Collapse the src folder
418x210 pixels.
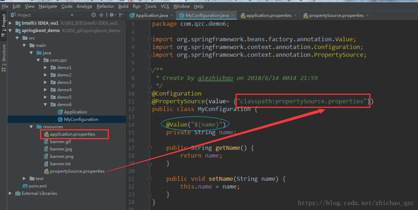(17, 38)
